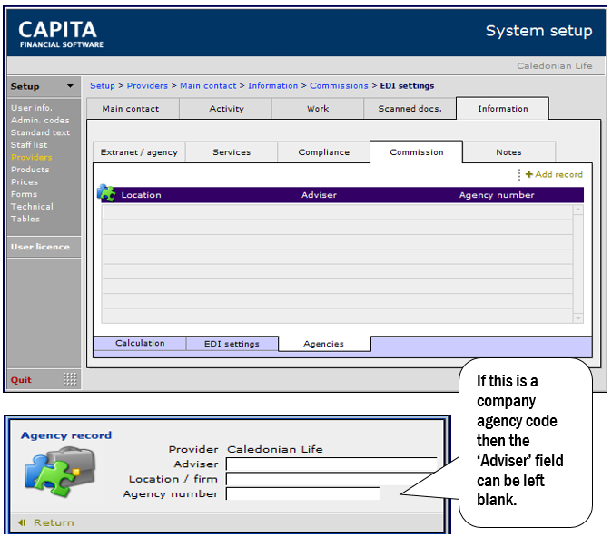The width and height of the screenshot is (612, 537).
Task: Open the Work tab
Action: (x=318, y=109)
